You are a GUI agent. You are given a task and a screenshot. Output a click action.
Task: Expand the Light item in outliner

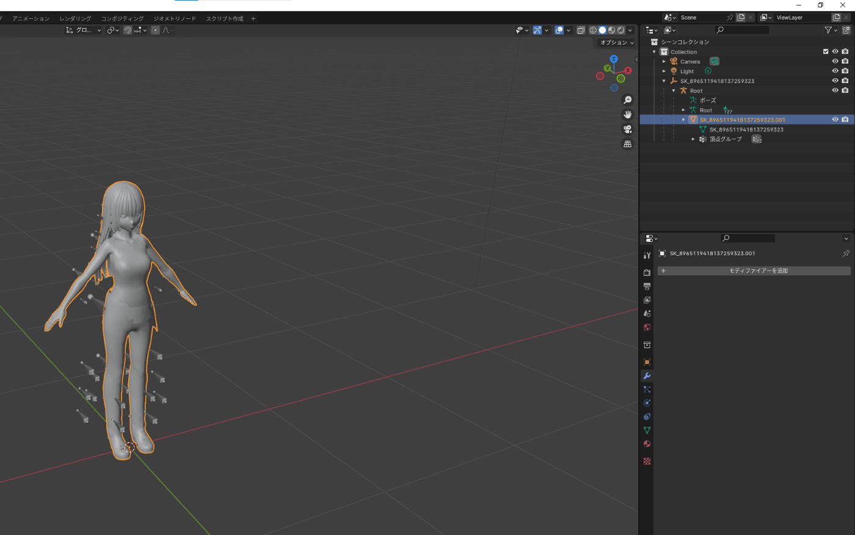[664, 71]
